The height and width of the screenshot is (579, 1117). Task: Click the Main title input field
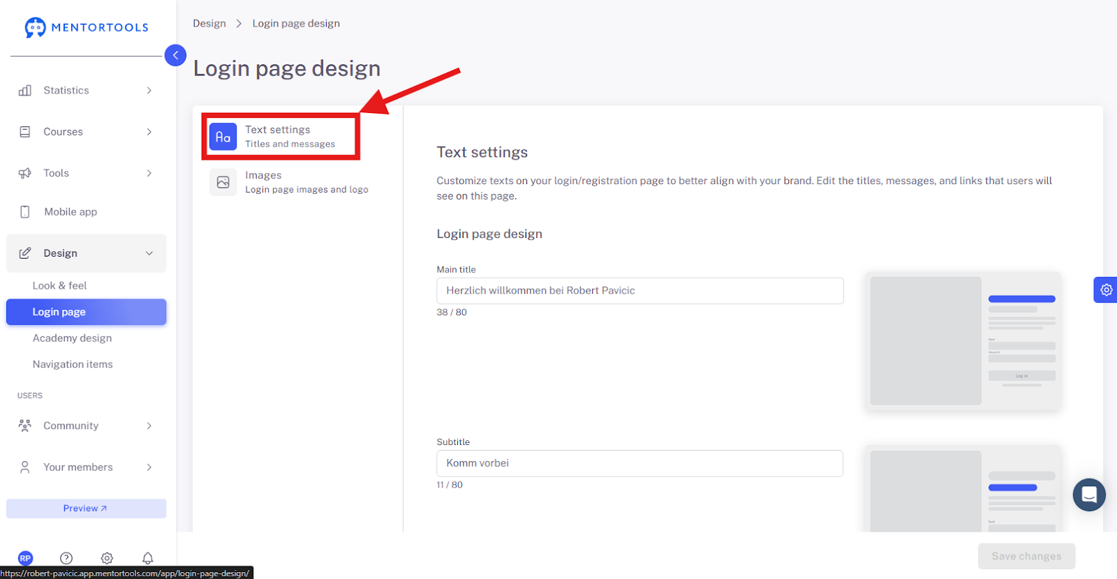pos(640,291)
